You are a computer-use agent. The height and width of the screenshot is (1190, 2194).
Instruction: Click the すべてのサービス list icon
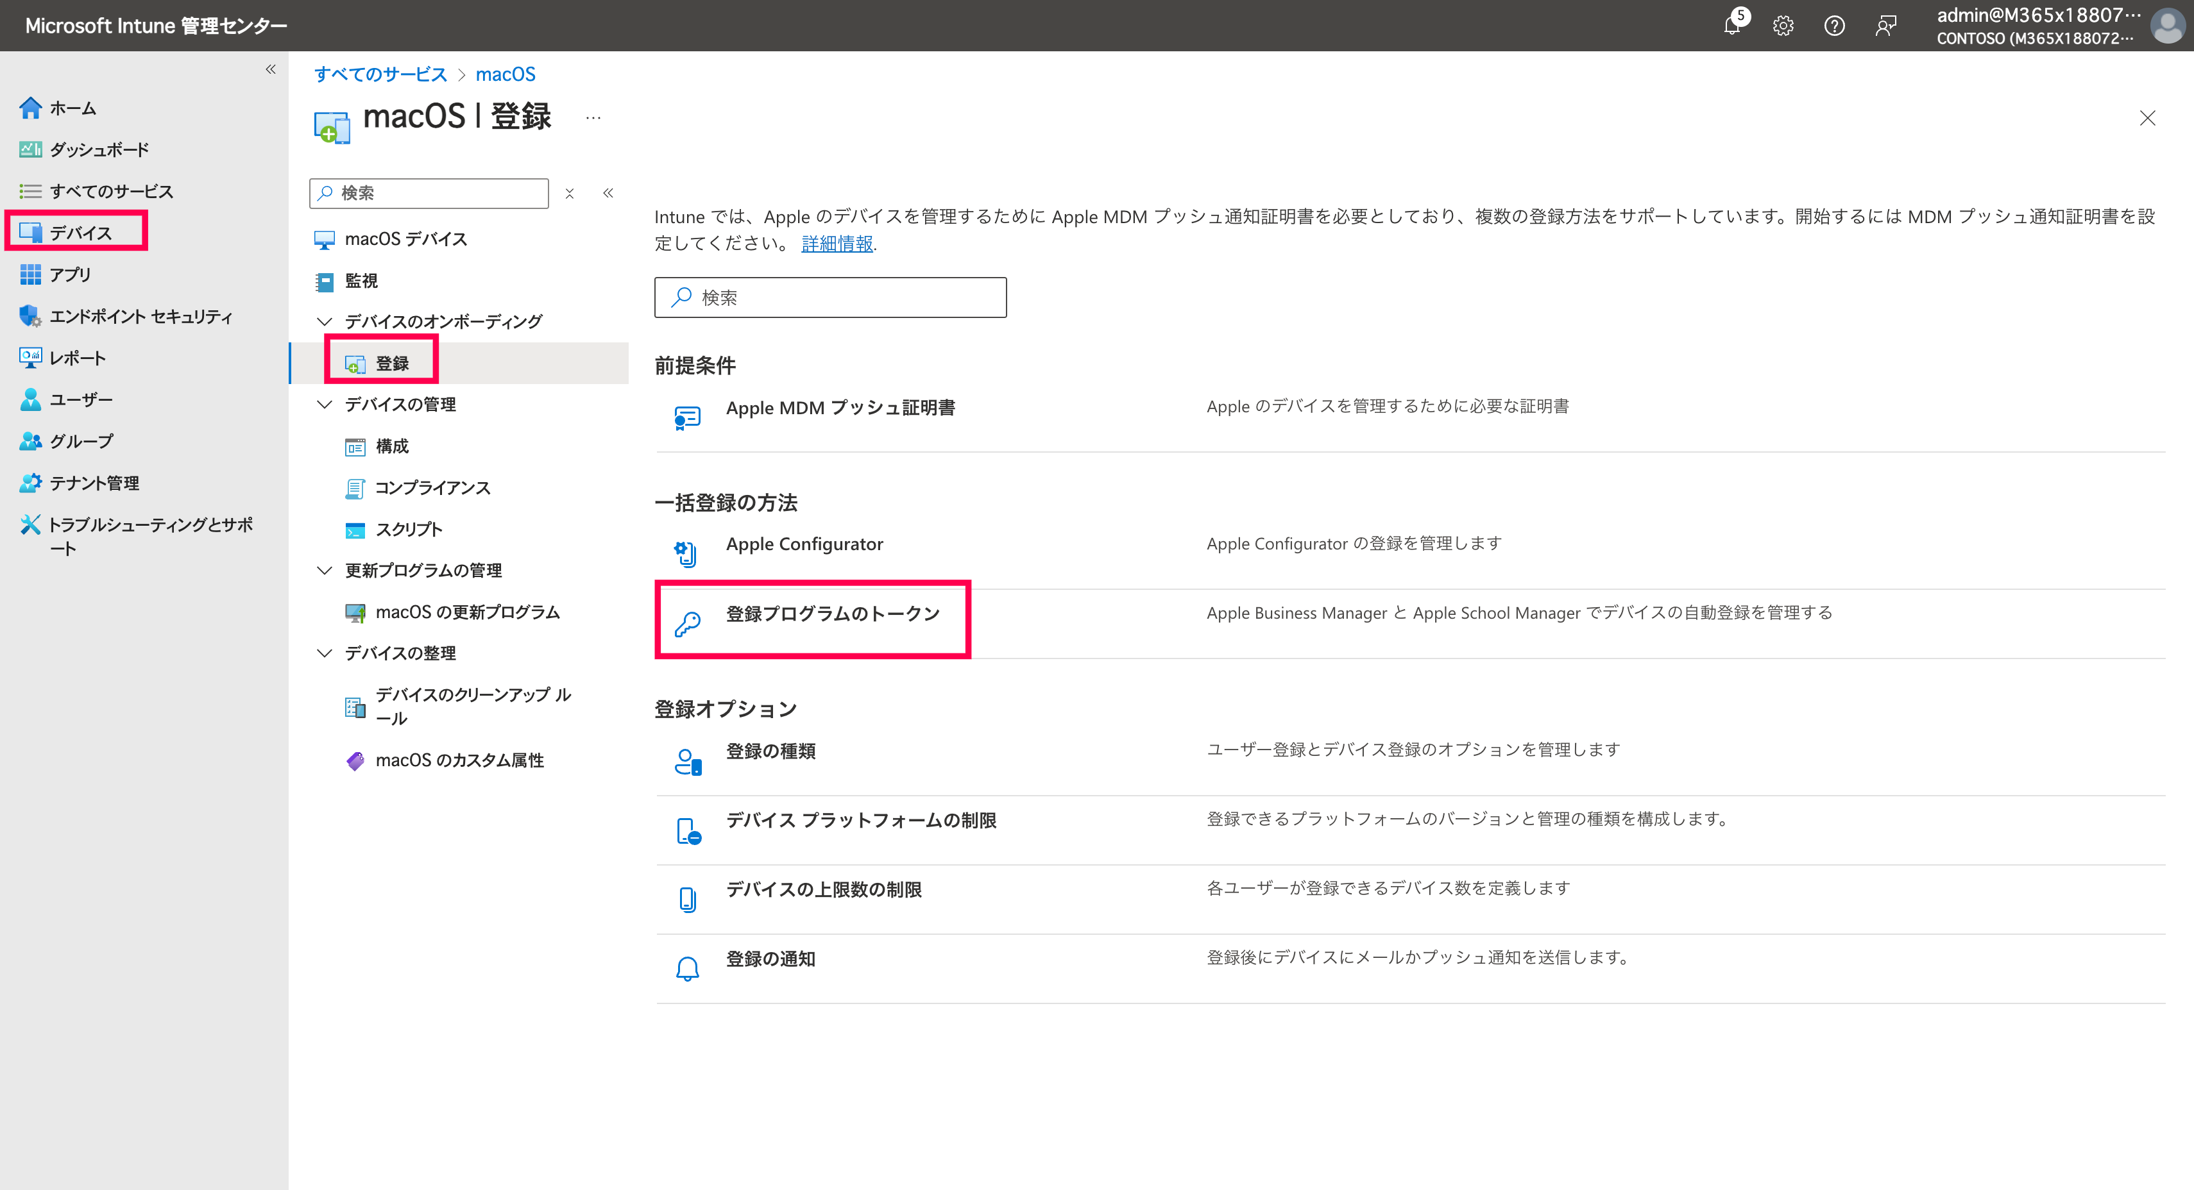tap(31, 192)
